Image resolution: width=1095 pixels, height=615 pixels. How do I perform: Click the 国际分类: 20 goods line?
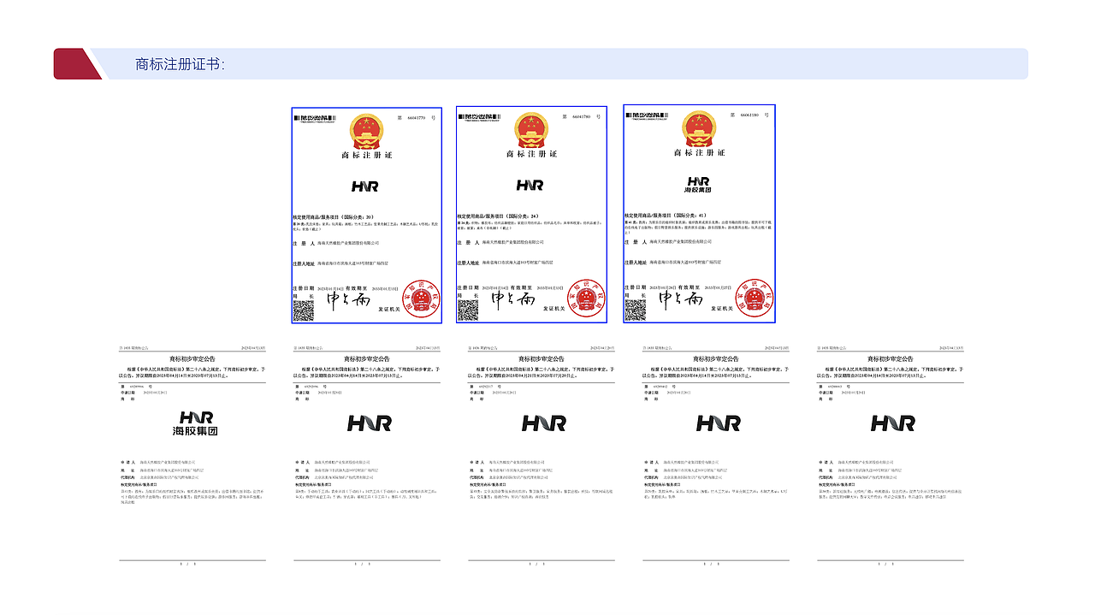(x=335, y=219)
